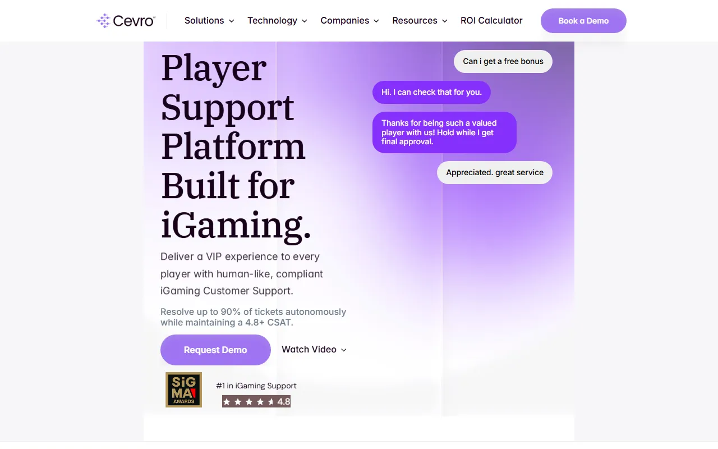Viewport: 718px width, 449px height.
Task: Click the '#1 in iGaming Support' text
Action: [256, 386]
